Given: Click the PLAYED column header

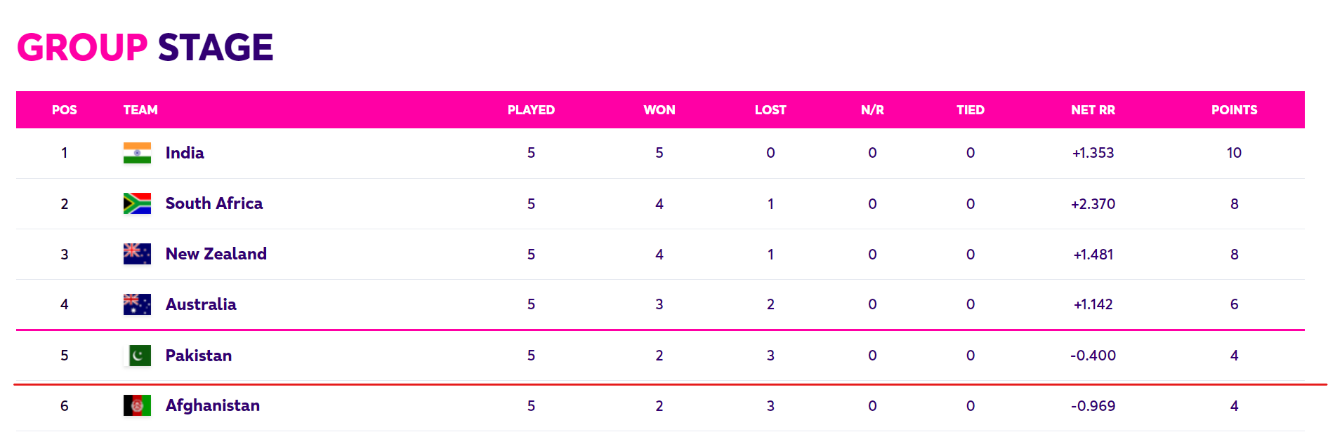Looking at the screenshot, I should pos(531,110).
